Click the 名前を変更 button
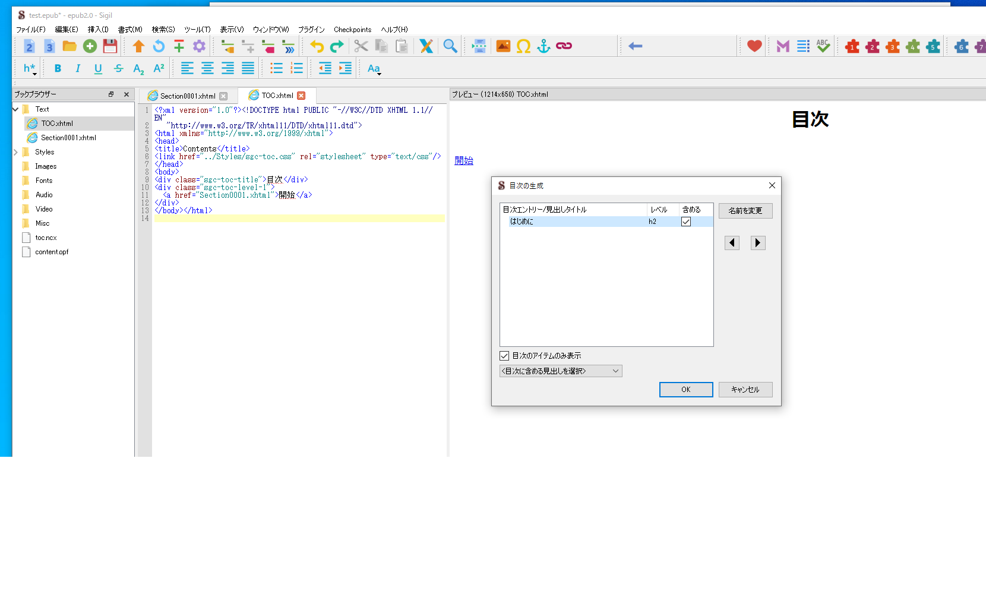986x594 pixels. tap(745, 211)
